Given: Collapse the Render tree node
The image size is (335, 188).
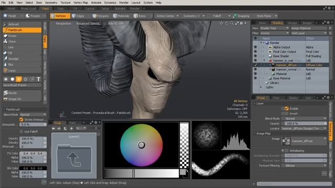Looking at the screenshot, I should pos(261,43).
